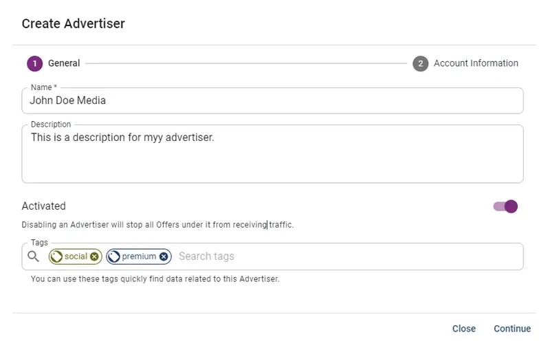This screenshot has height=350, width=550.
Task: Select the step 2 circle icon
Action: [420, 63]
